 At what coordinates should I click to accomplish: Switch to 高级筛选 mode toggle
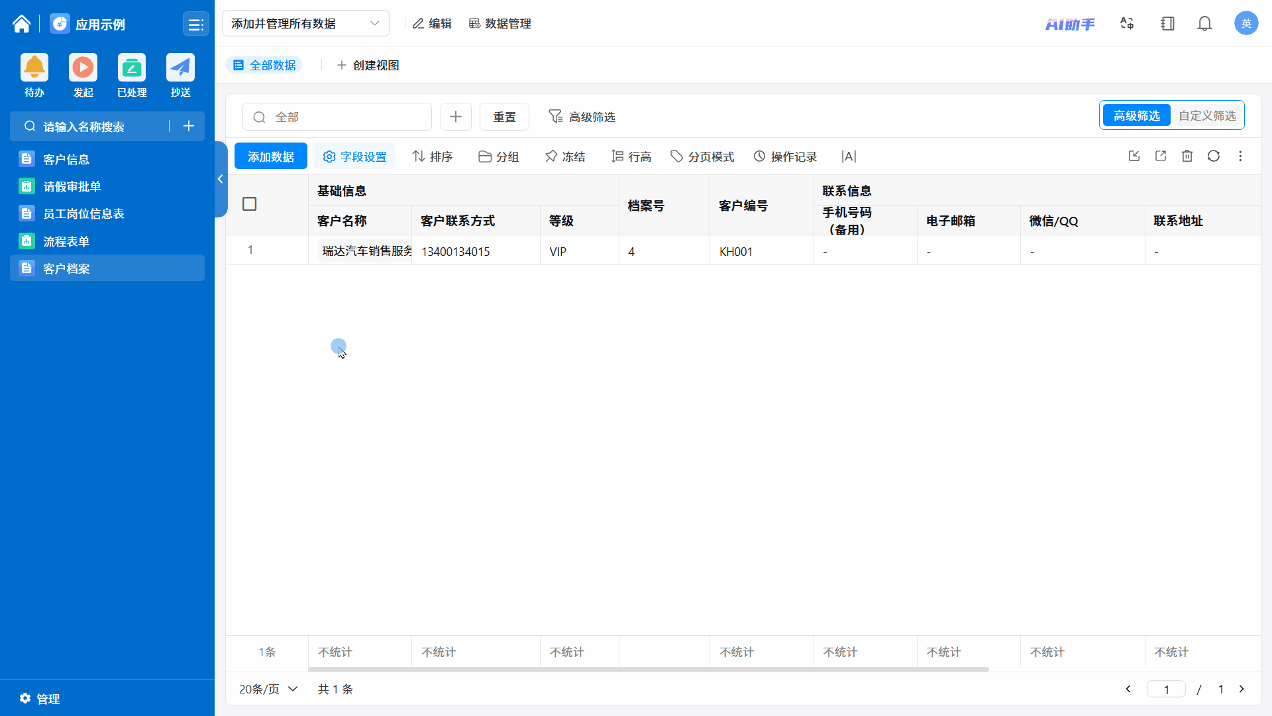[1136, 116]
